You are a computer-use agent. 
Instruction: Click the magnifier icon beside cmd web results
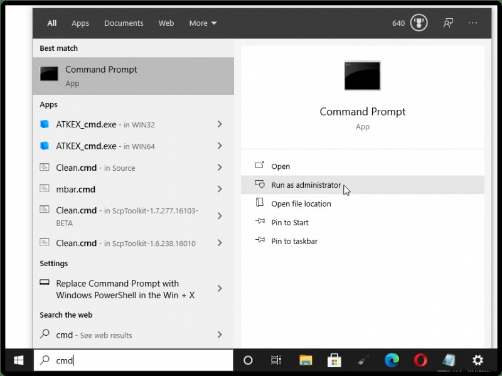(x=45, y=334)
